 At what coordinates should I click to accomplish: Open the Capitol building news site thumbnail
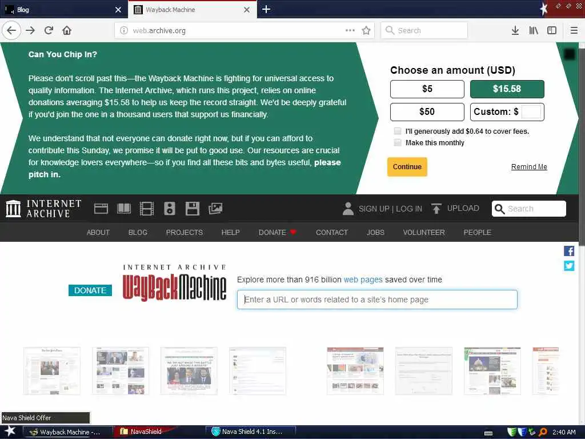(x=492, y=370)
